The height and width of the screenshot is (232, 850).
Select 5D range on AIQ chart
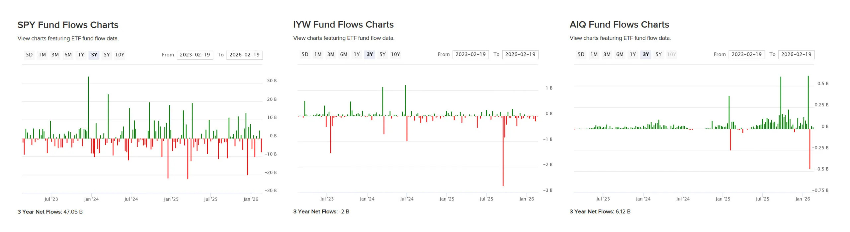click(581, 54)
